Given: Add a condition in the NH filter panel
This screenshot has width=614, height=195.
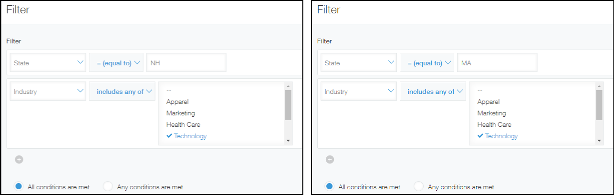Looking at the screenshot, I should 19,160.
